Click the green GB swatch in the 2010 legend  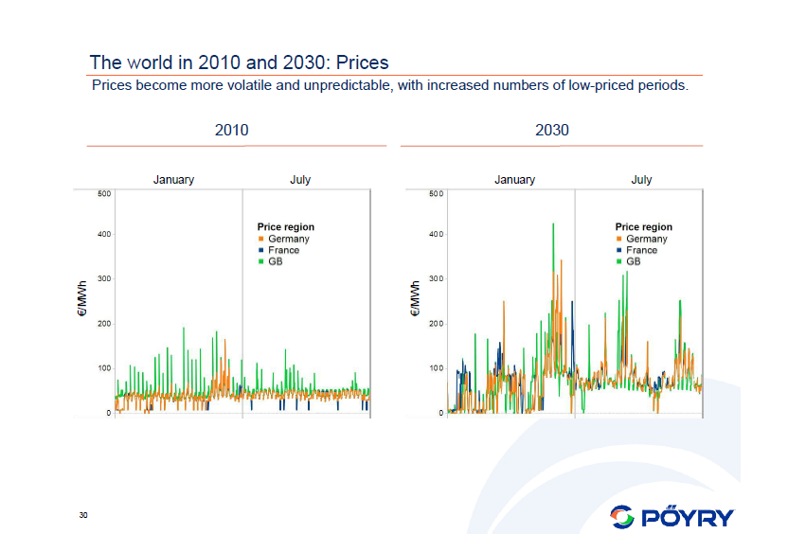[x=260, y=261]
